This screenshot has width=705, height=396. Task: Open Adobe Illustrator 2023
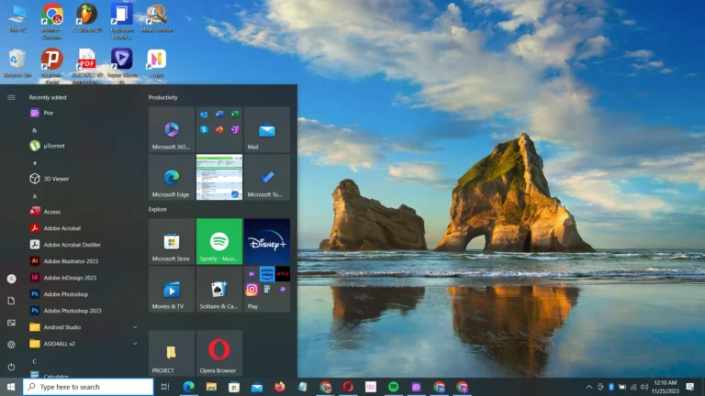click(84, 261)
